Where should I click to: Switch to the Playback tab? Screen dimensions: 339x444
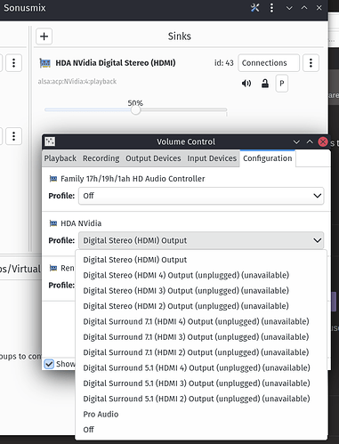tap(61, 158)
